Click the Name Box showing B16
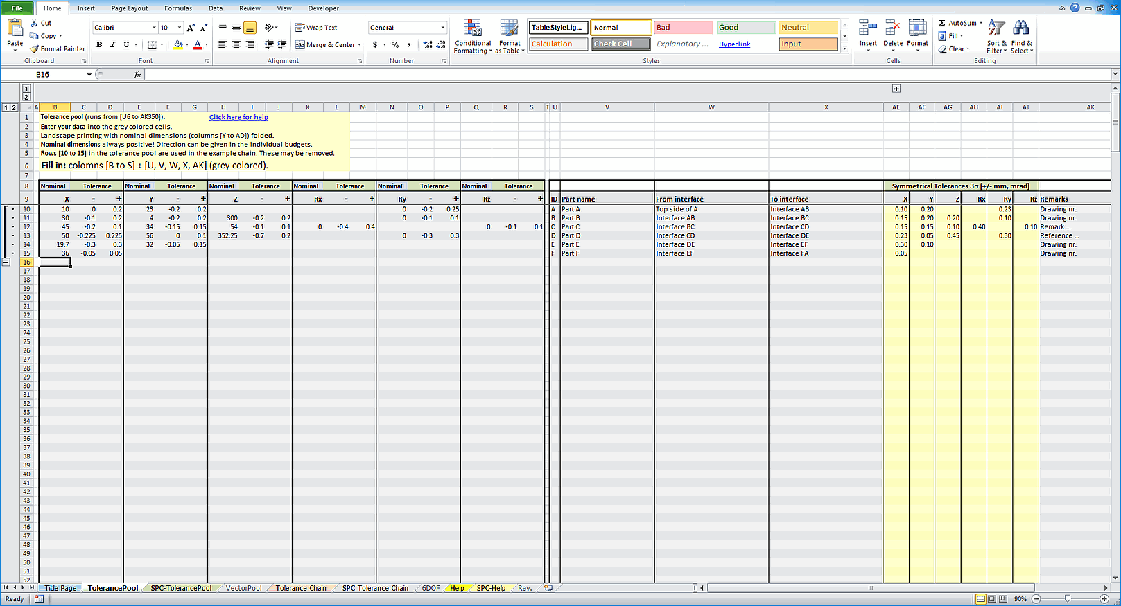This screenshot has width=1121, height=606. click(59, 75)
